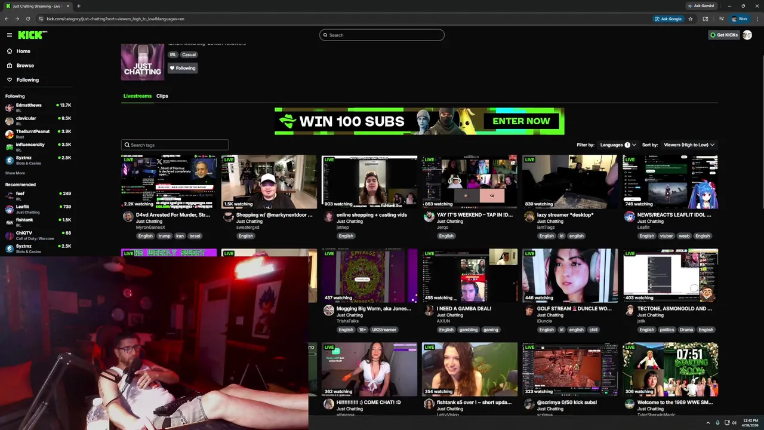Select the vtuber tag on Leaflit stream
The height and width of the screenshot is (430, 764).
(666, 236)
